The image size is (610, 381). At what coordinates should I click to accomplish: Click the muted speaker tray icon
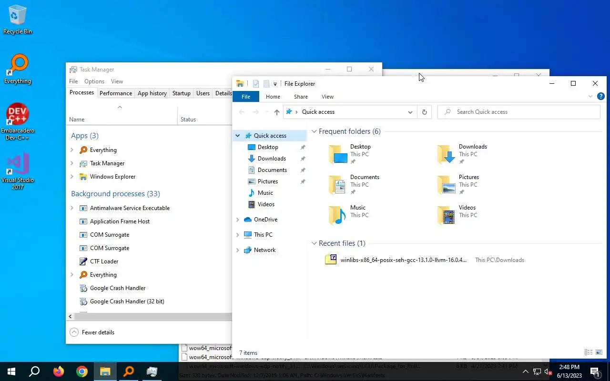click(548, 371)
